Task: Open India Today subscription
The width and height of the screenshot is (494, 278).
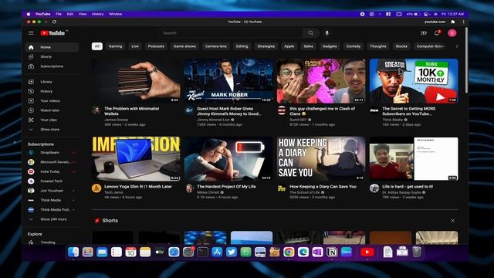Action: tap(52, 171)
